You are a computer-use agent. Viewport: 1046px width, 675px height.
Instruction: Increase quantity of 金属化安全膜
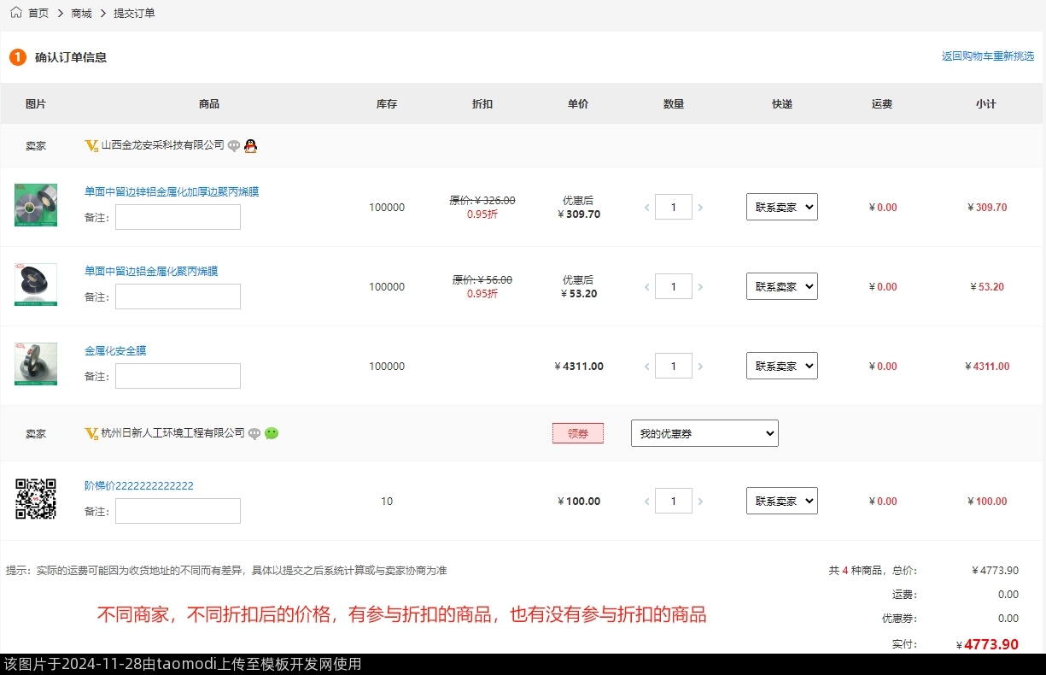[x=700, y=367]
